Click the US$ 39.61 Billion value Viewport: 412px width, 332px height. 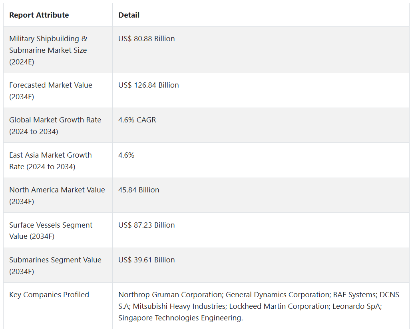[146, 260]
